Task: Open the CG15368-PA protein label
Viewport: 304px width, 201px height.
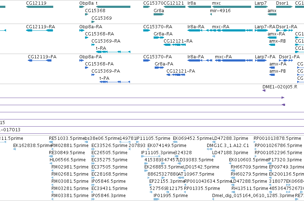Action: [x=99, y=64]
